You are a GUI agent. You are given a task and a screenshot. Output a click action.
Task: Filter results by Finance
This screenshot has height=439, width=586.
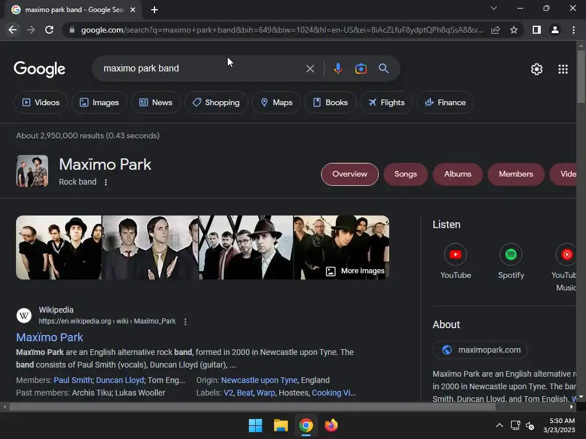(x=445, y=102)
